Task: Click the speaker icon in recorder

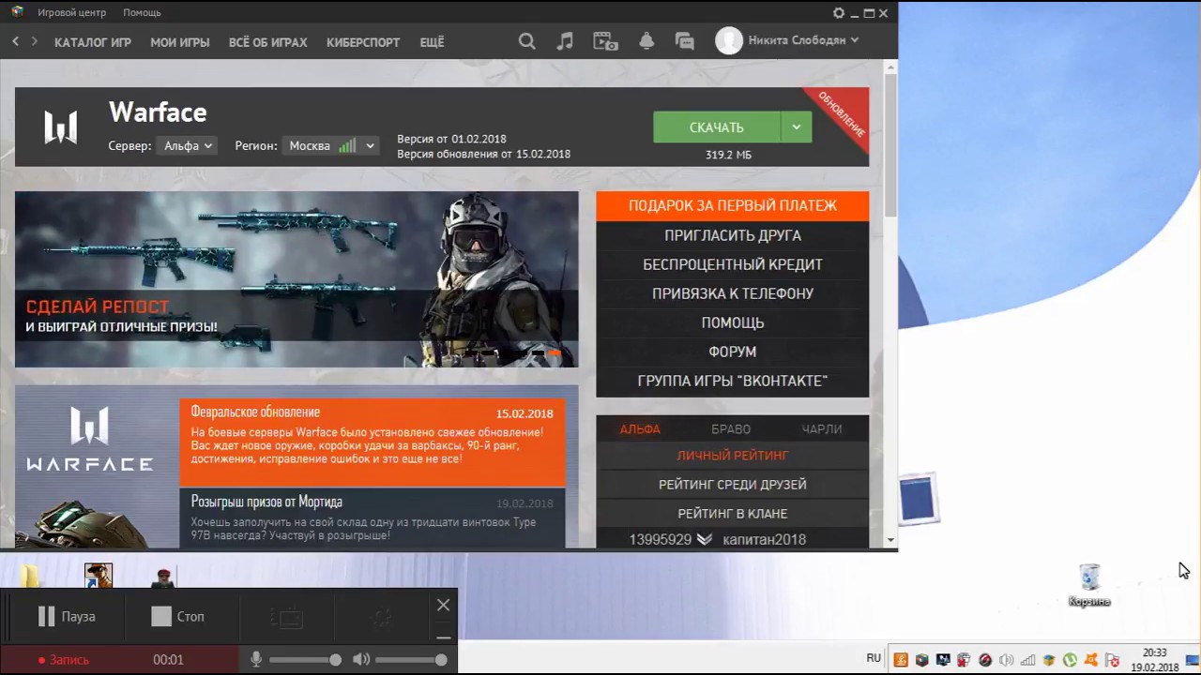Action: tap(361, 660)
